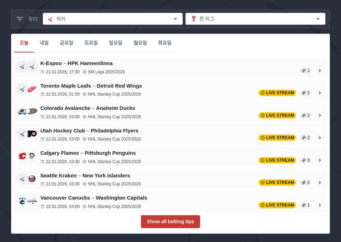Select the 토요일 tab
The width and height of the screenshot is (341, 242).
tap(91, 43)
